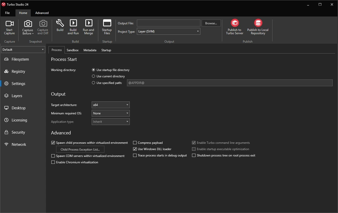The width and height of the screenshot is (338, 213).
Task: Open the File menu
Action: (7, 13)
